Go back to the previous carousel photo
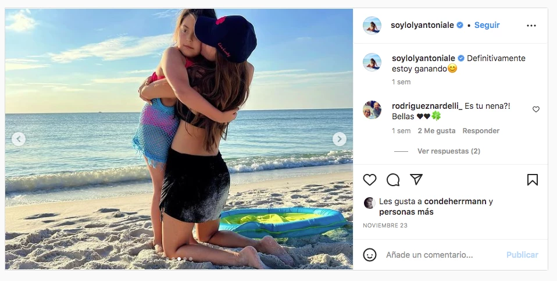 click(x=19, y=139)
